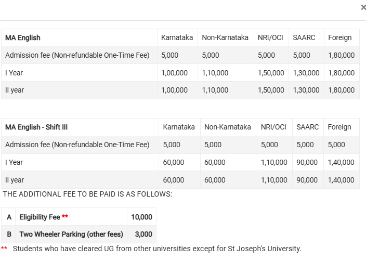Click II year NRI/OCI fee 1,50,000
Image resolution: width=366 pixels, height=260 pixels.
(x=271, y=90)
